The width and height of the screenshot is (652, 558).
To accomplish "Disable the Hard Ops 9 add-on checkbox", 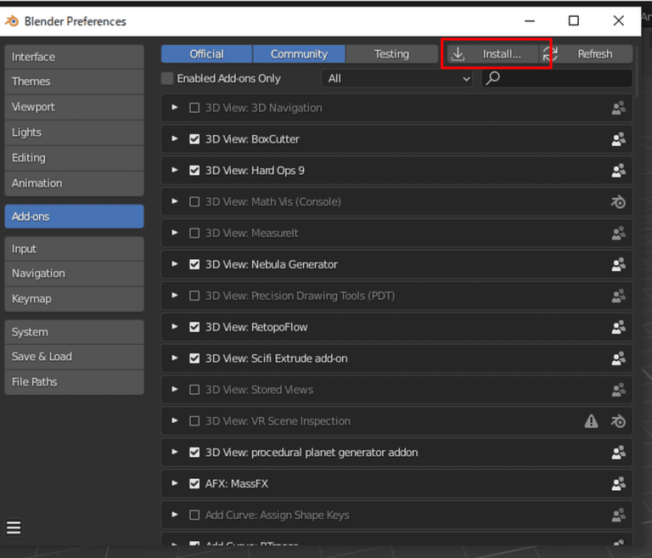I will pos(194,171).
